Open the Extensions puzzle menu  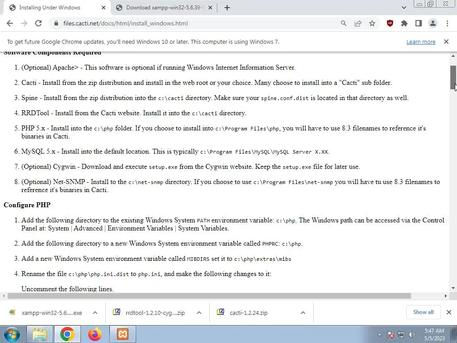tap(404, 23)
